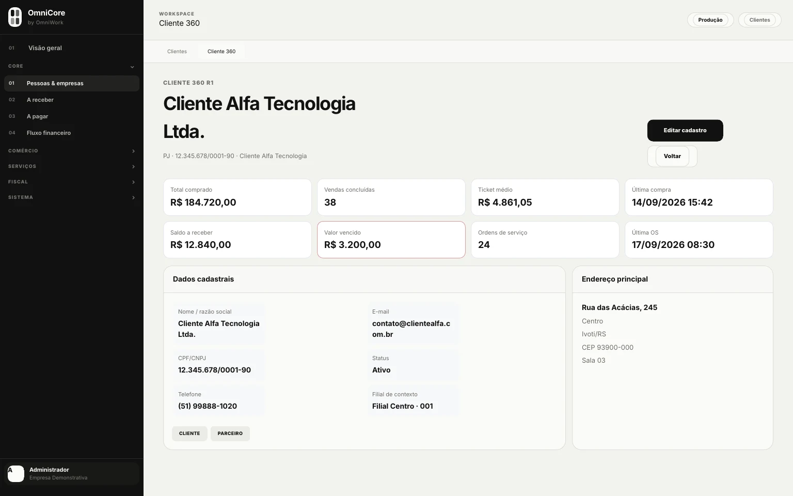Expand the FISCAL section
This screenshot has width=793, height=496.
(x=71, y=182)
